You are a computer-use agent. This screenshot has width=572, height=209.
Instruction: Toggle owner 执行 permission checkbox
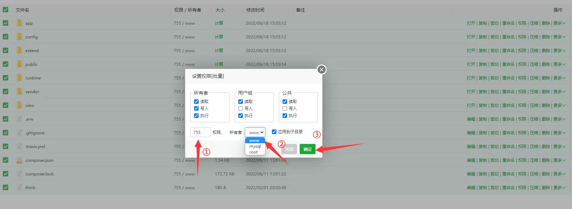point(196,115)
